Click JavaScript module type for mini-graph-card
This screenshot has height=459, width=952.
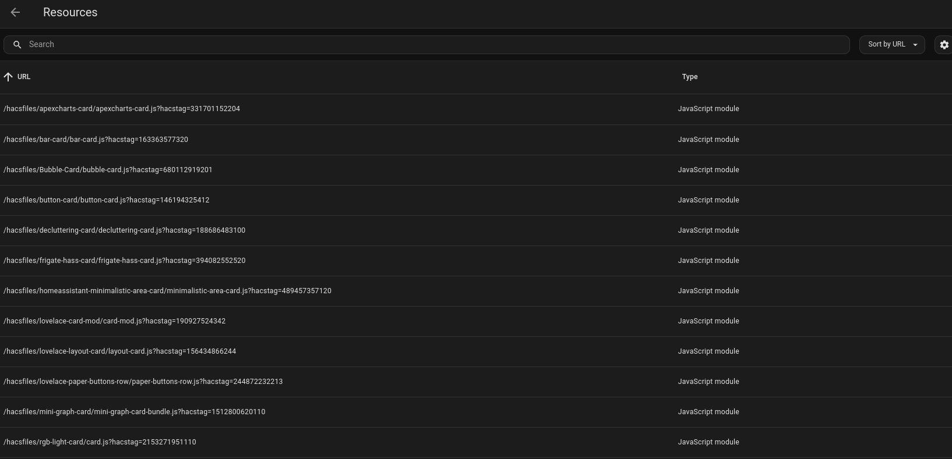click(708, 412)
